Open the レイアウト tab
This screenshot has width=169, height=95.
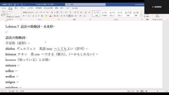(x=30, y=8)
